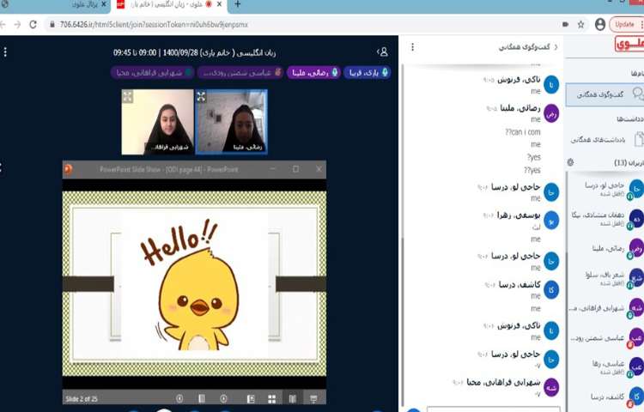This screenshot has height=412, width=644.
Task: Click the talking indicator 'شهرابی فراهانی، محیا'
Action: pyautogui.click(x=153, y=73)
